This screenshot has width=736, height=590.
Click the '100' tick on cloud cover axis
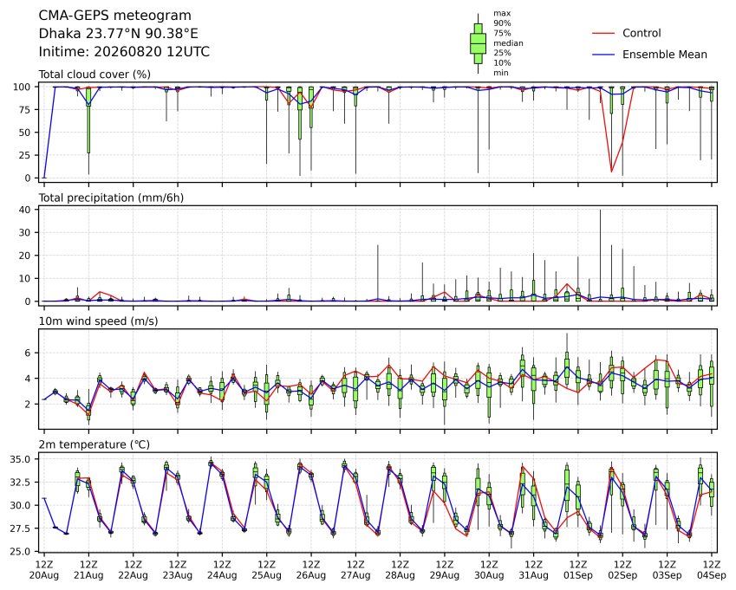pos(22,88)
